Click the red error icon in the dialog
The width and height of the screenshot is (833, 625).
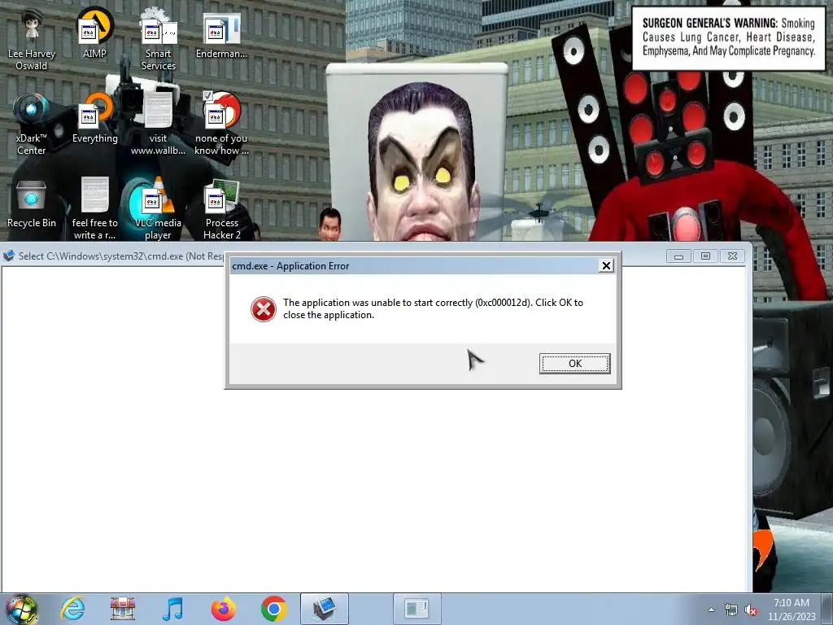pyautogui.click(x=264, y=308)
